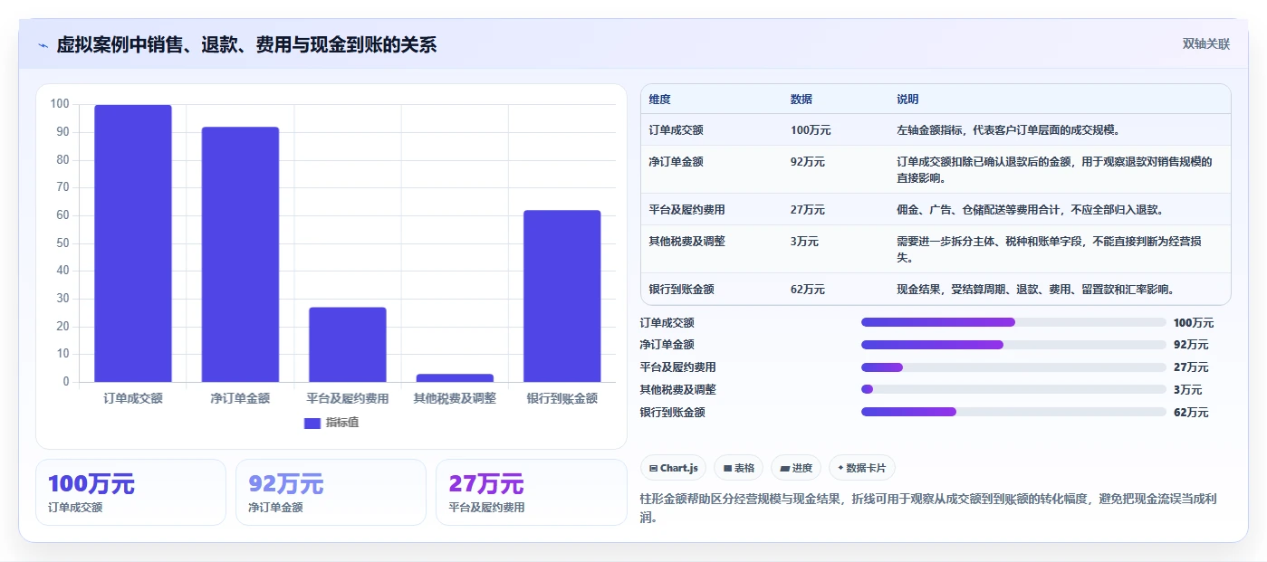Screen dimensions: 1267x562
Task: Click the 100万元 value in the table
Action: tap(811, 130)
